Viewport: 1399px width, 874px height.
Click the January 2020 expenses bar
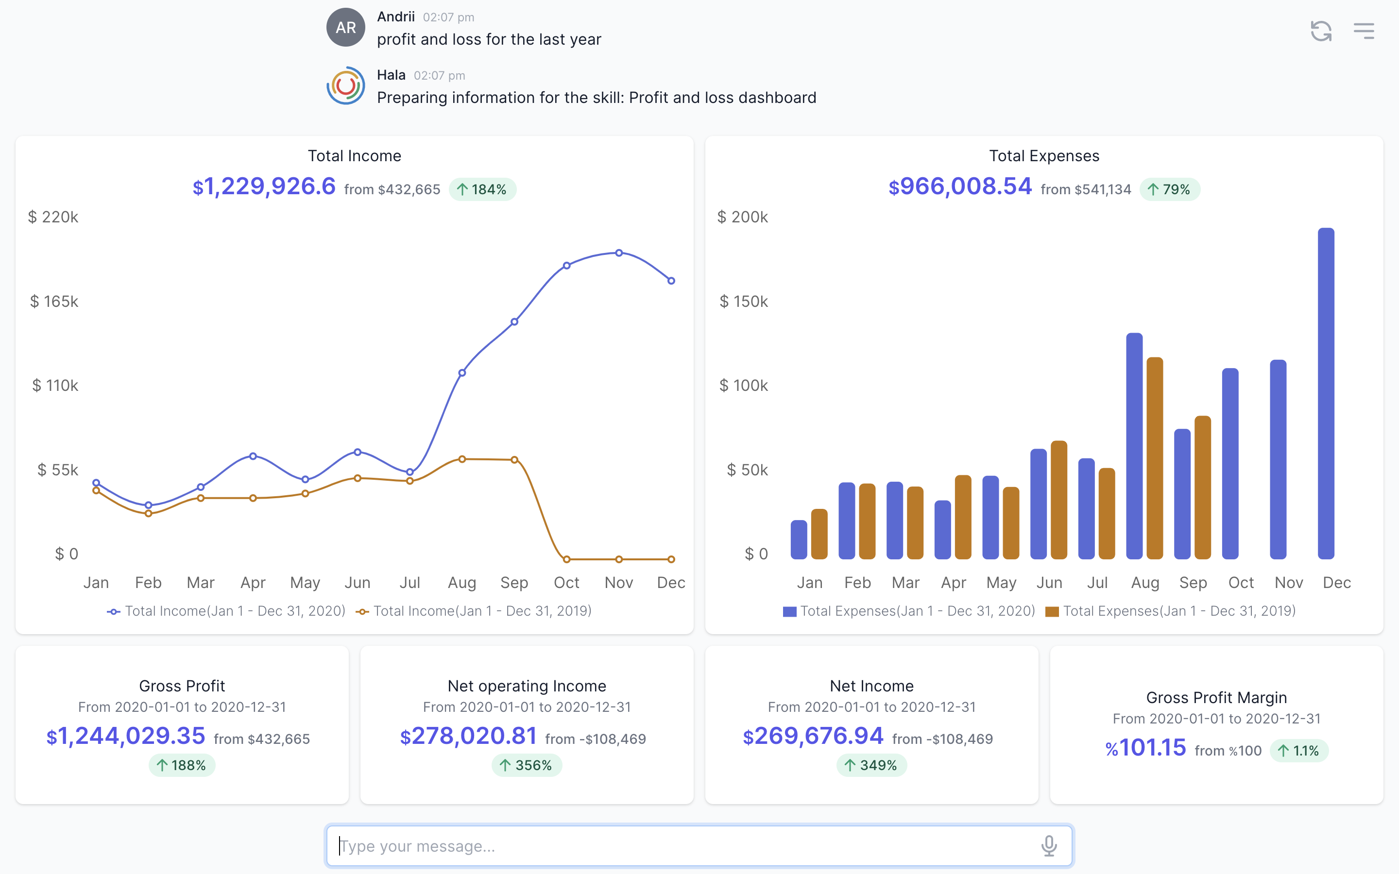pyautogui.click(x=799, y=540)
